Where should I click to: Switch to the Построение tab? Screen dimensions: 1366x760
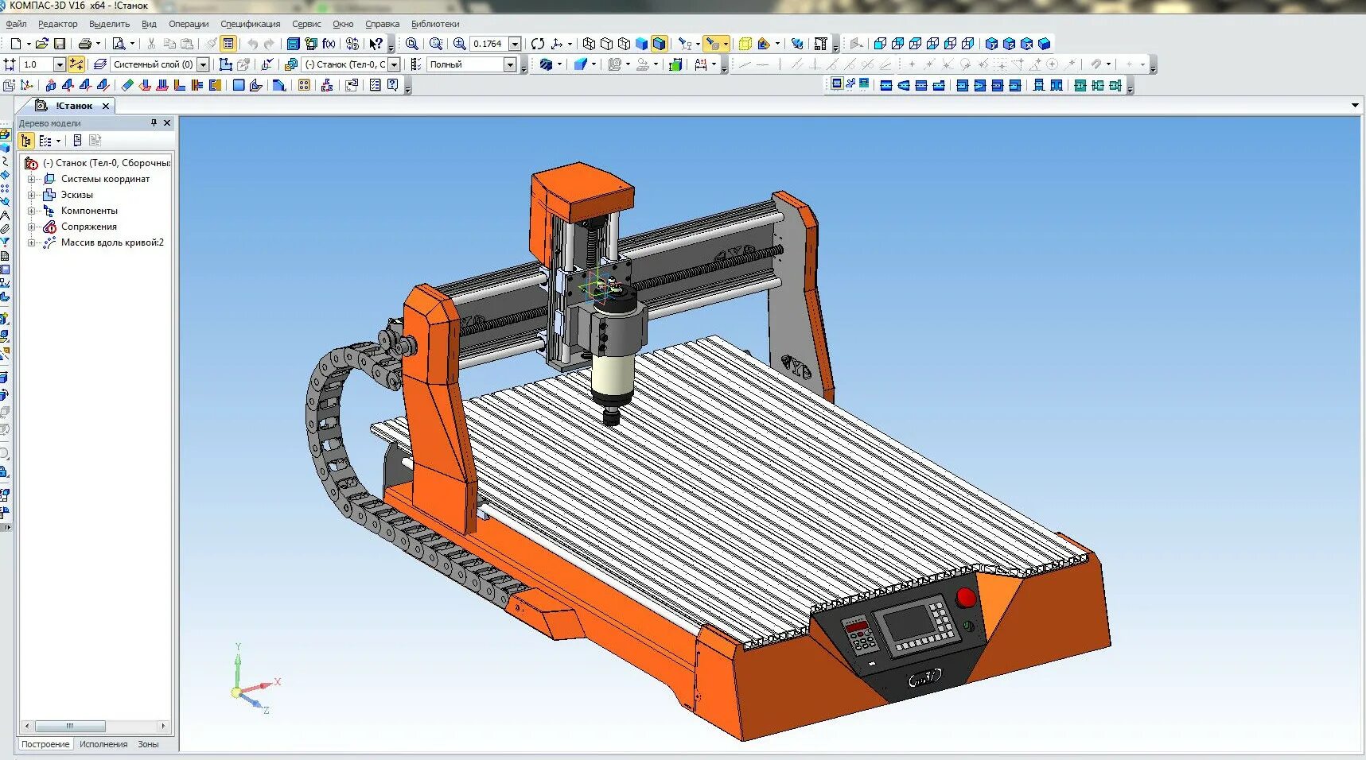[45, 744]
